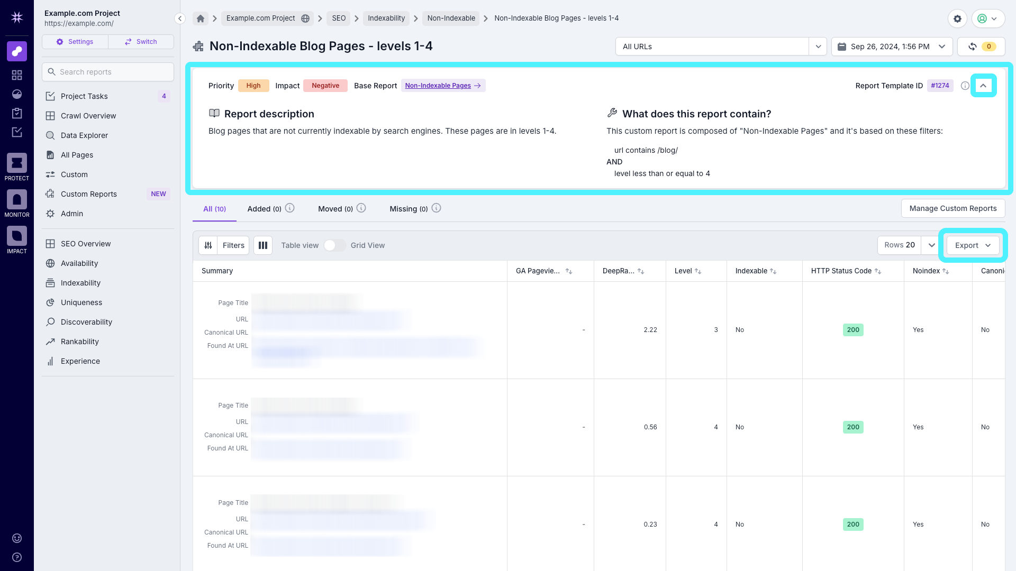This screenshot has width=1016, height=571.
Task: Open the All URLs dropdown
Action: click(x=721, y=47)
